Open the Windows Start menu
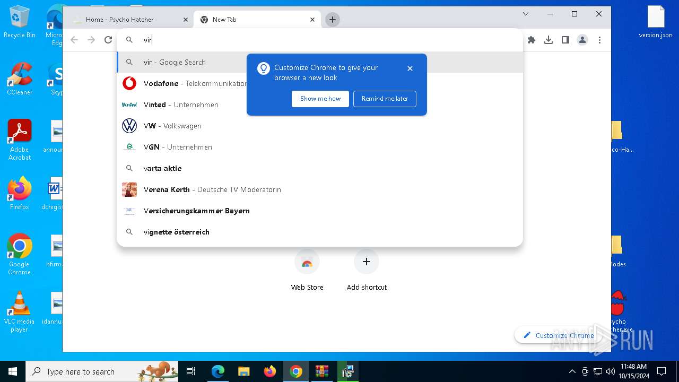This screenshot has height=382, width=679. 13,371
